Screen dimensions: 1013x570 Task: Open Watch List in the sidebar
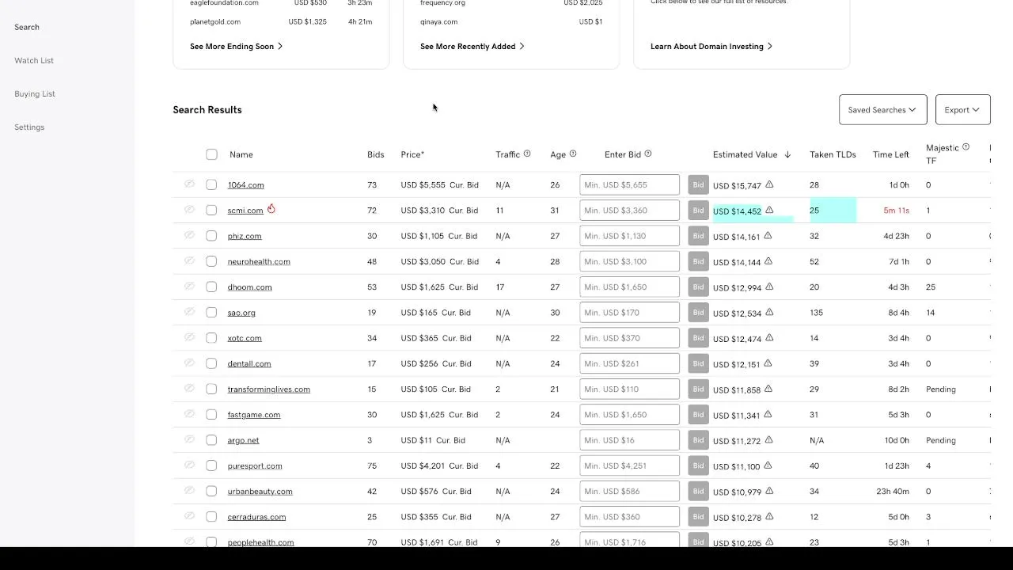pyautogui.click(x=34, y=61)
